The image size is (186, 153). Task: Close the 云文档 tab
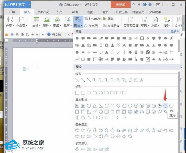pos(69,35)
